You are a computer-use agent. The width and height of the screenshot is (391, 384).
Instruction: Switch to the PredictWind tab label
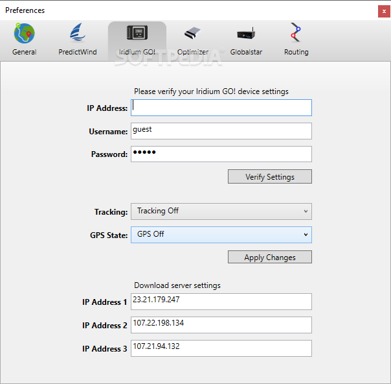coord(78,52)
